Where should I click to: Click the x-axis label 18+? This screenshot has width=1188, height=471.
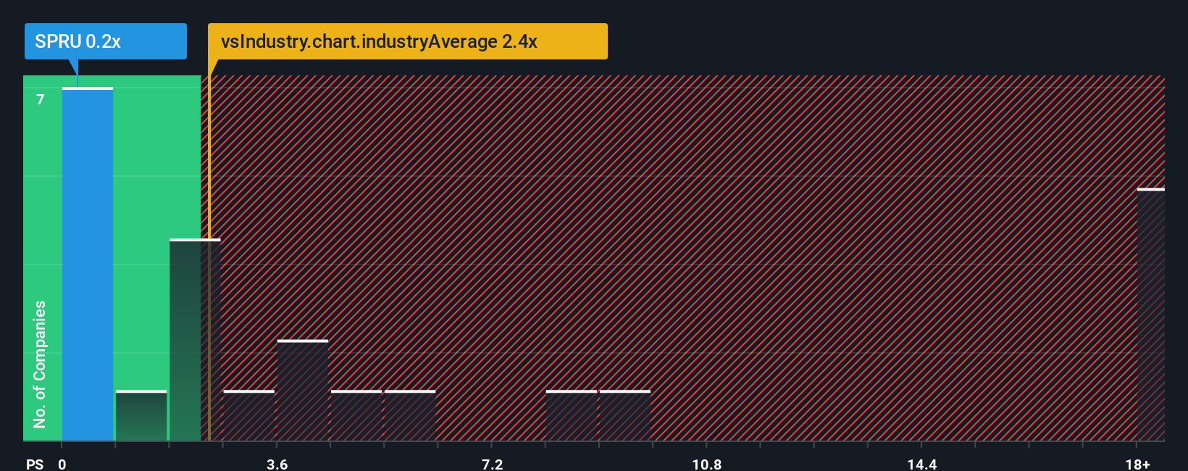[x=1137, y=464]
